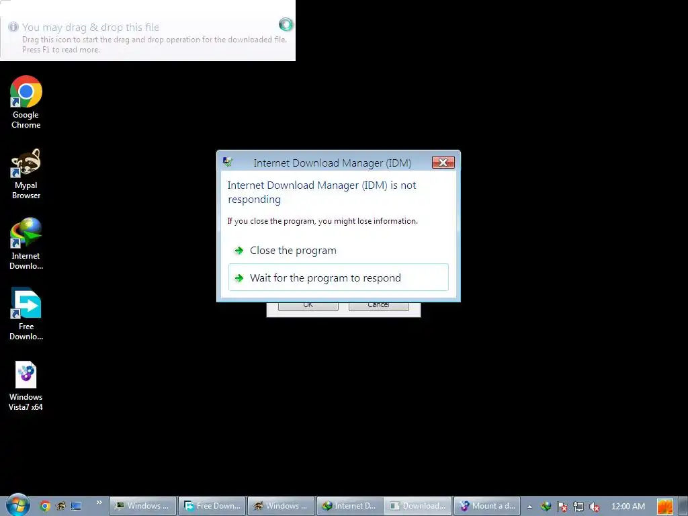
Task: Choose Wait for the program to respond
Action: (339, 277)
